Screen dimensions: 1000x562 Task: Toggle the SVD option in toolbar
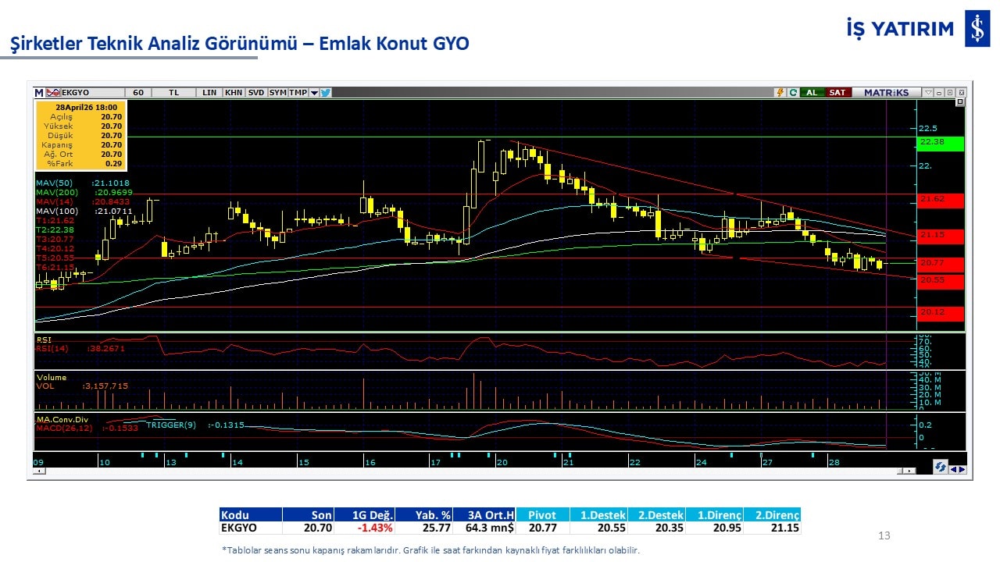pyautogui.click(x=255, y=92)
